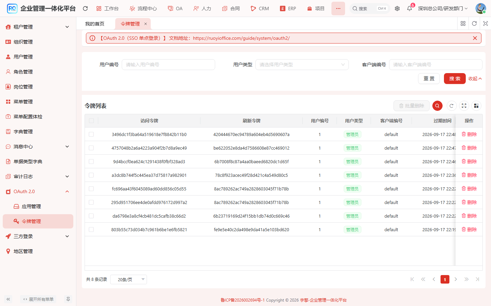Click the 搜索 button

point(455,79)
